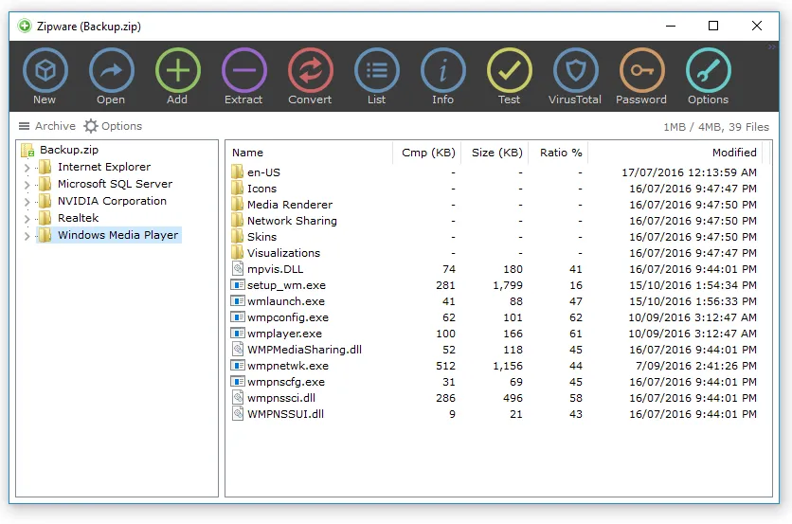
Task: Expand the Windows Media Player node
Action: point(27,236)
